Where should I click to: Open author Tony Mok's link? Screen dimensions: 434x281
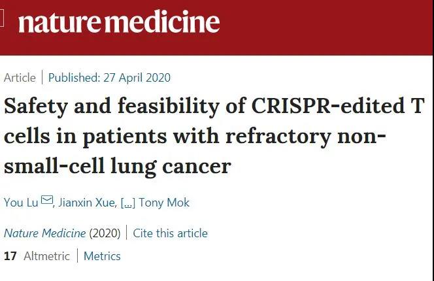click(164, 203)
